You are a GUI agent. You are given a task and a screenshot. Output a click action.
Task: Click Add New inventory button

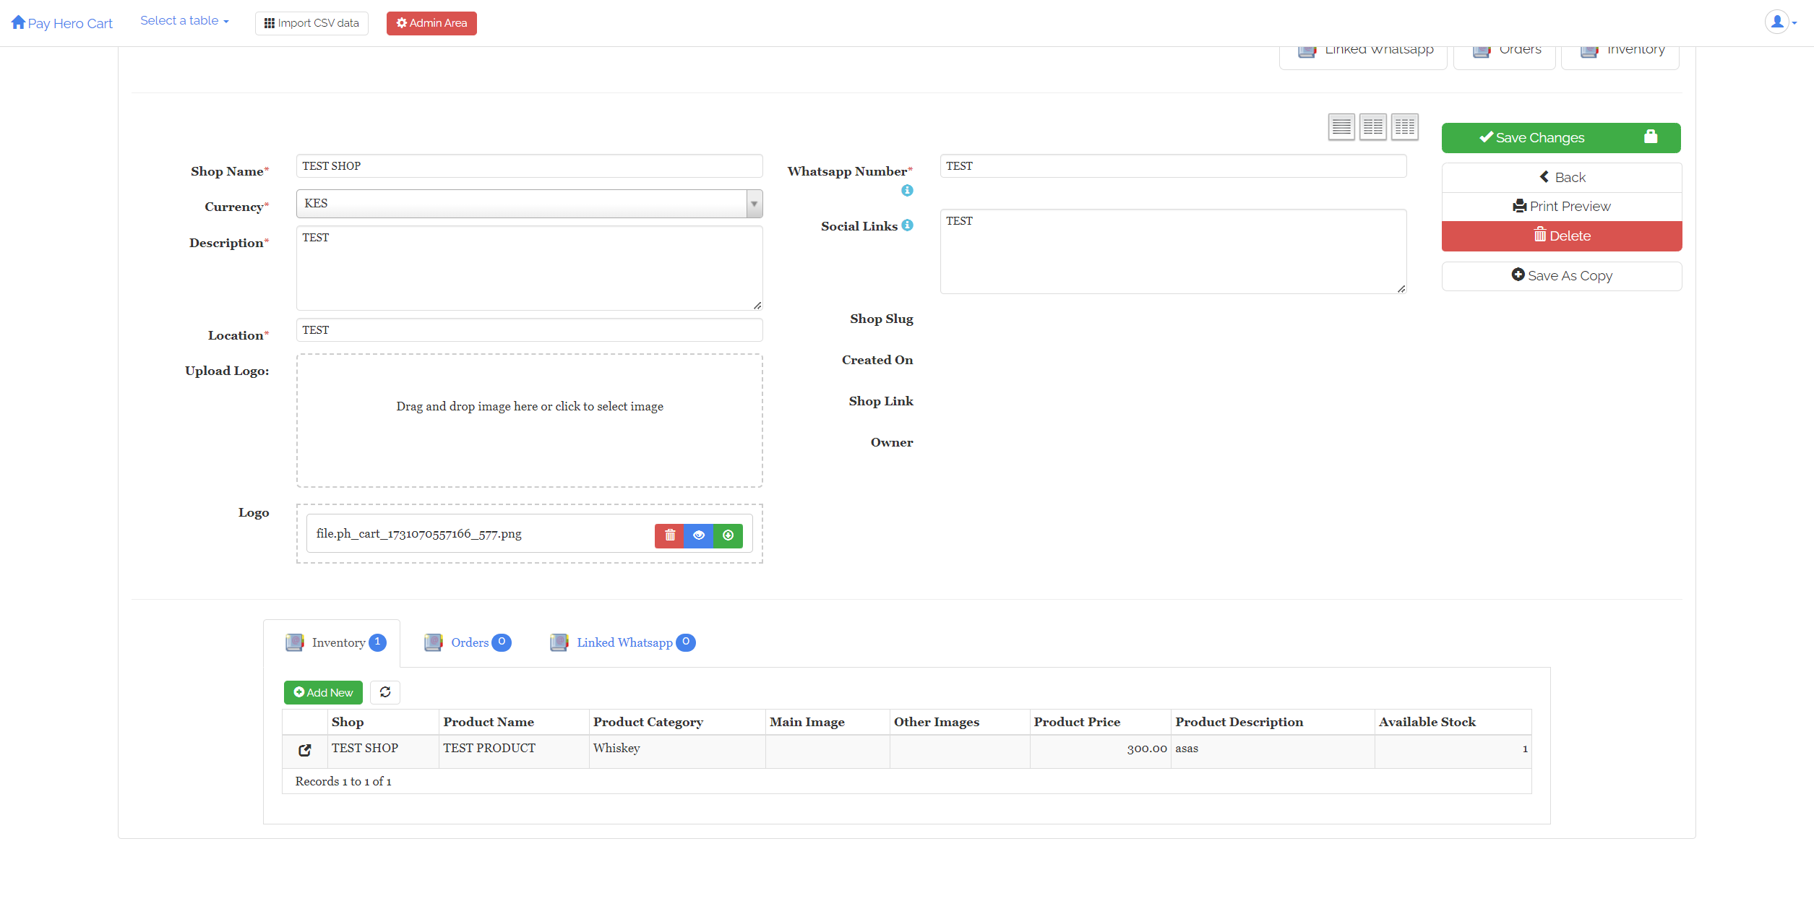click(323, 692)
